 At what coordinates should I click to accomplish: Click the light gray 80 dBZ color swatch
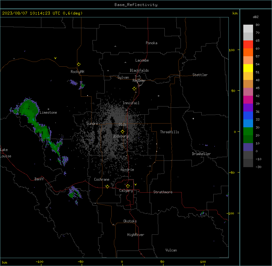248,29
